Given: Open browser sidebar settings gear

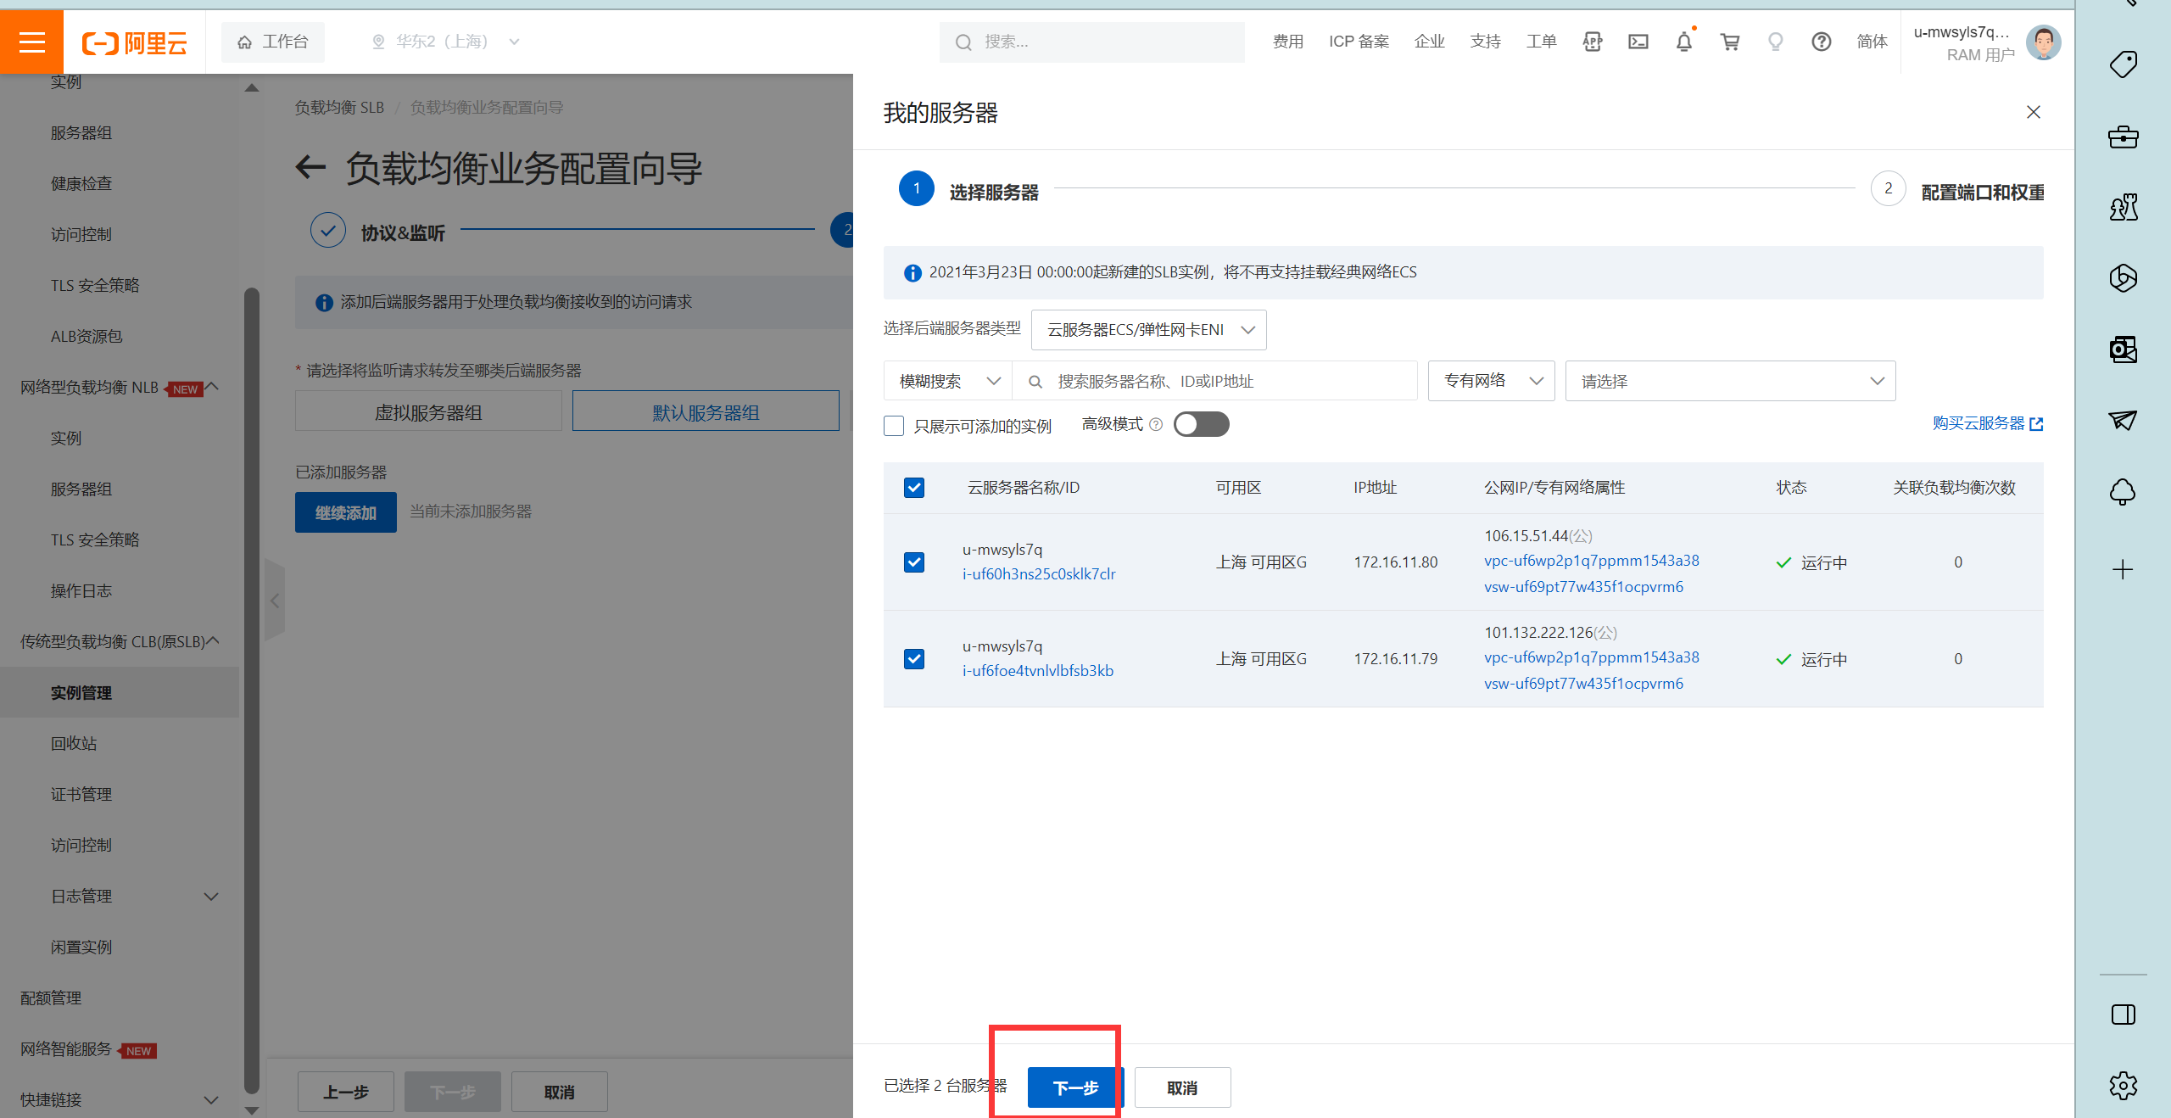Looking at the screenshot, I should pos(2124,1085).
